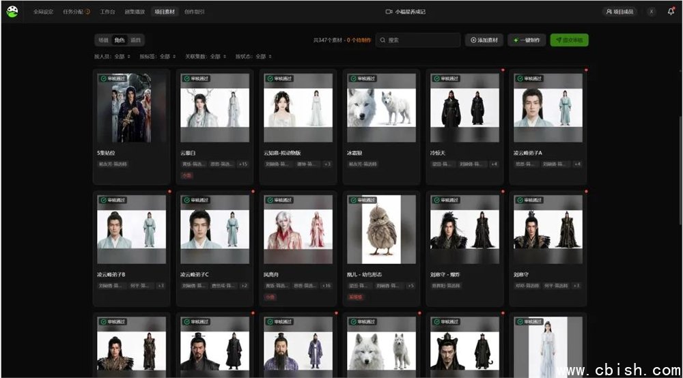
Task: Click the 冰霜狼 card title
Action: tap(354, 153)
